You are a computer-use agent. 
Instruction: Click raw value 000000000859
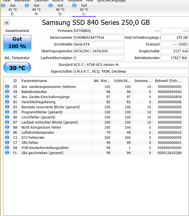click(170, 97)
